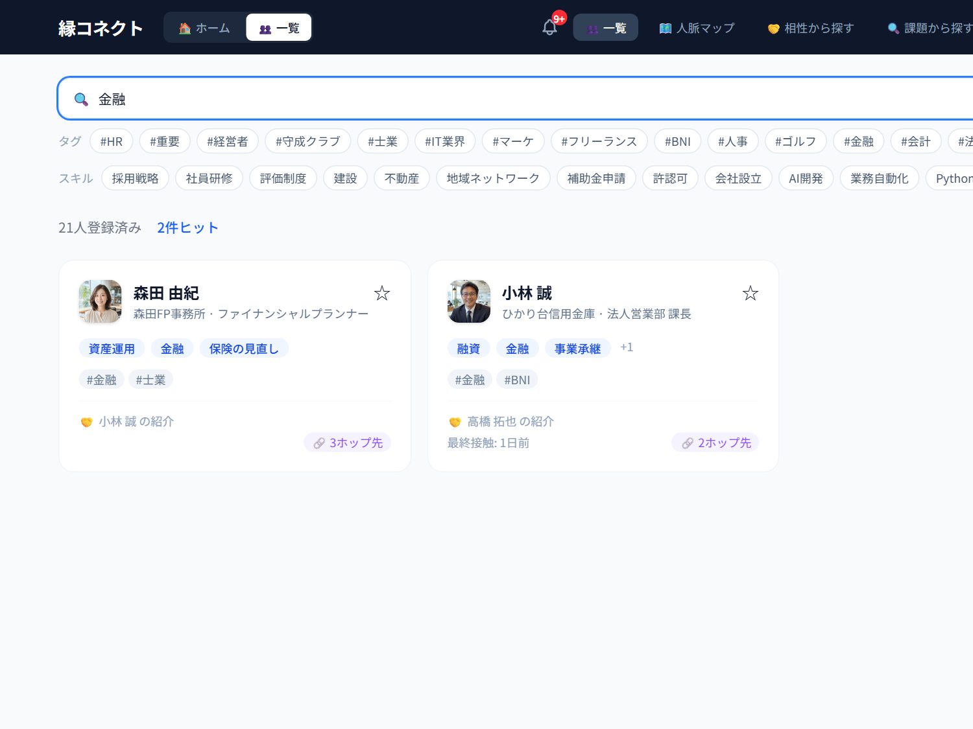Star the 小林 誠 contact card
The height and width of the screenshot is (729, 973).
tap(751, 294)
